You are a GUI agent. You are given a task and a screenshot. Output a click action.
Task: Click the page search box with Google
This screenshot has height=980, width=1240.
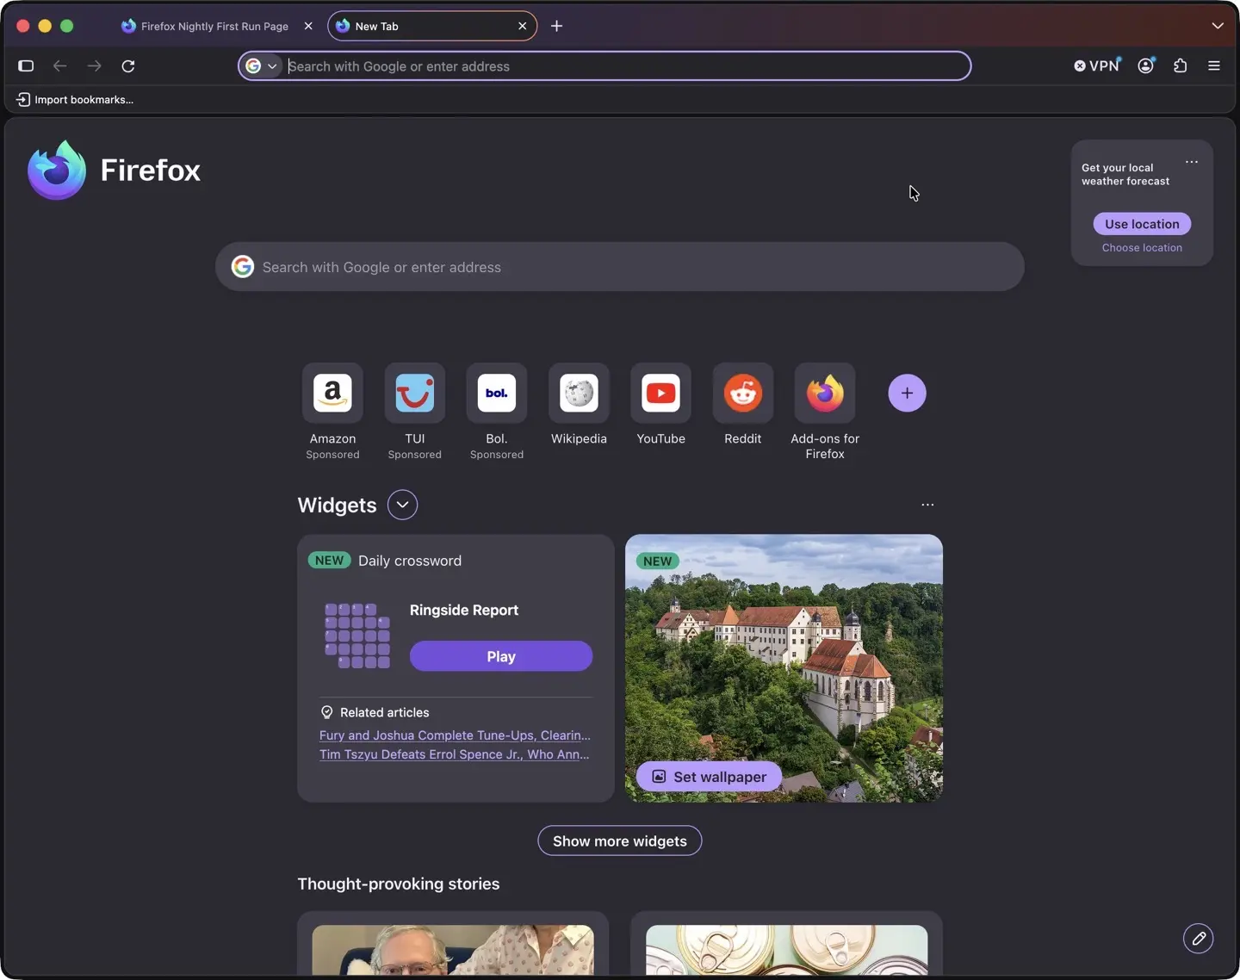[620, 267]
